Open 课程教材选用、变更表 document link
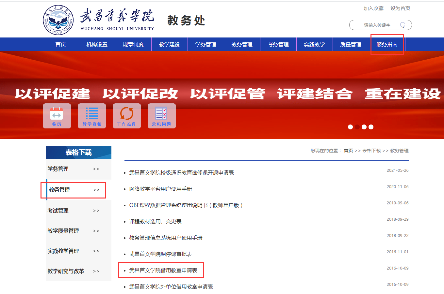Image resolution: width=444 pixels, height=294 pixels. (x=155, y=221)
